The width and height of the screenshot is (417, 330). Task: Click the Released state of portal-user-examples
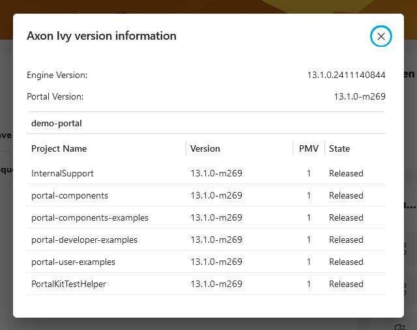click(x=346, y=262)
